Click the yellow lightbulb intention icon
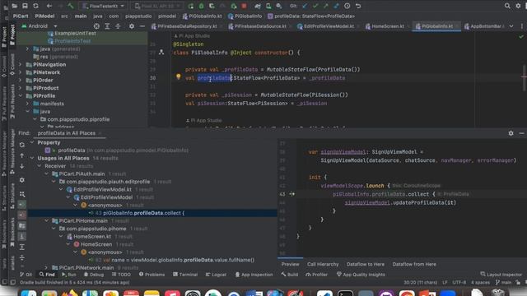Screen dimensions: 527x296 coord(179,76)
